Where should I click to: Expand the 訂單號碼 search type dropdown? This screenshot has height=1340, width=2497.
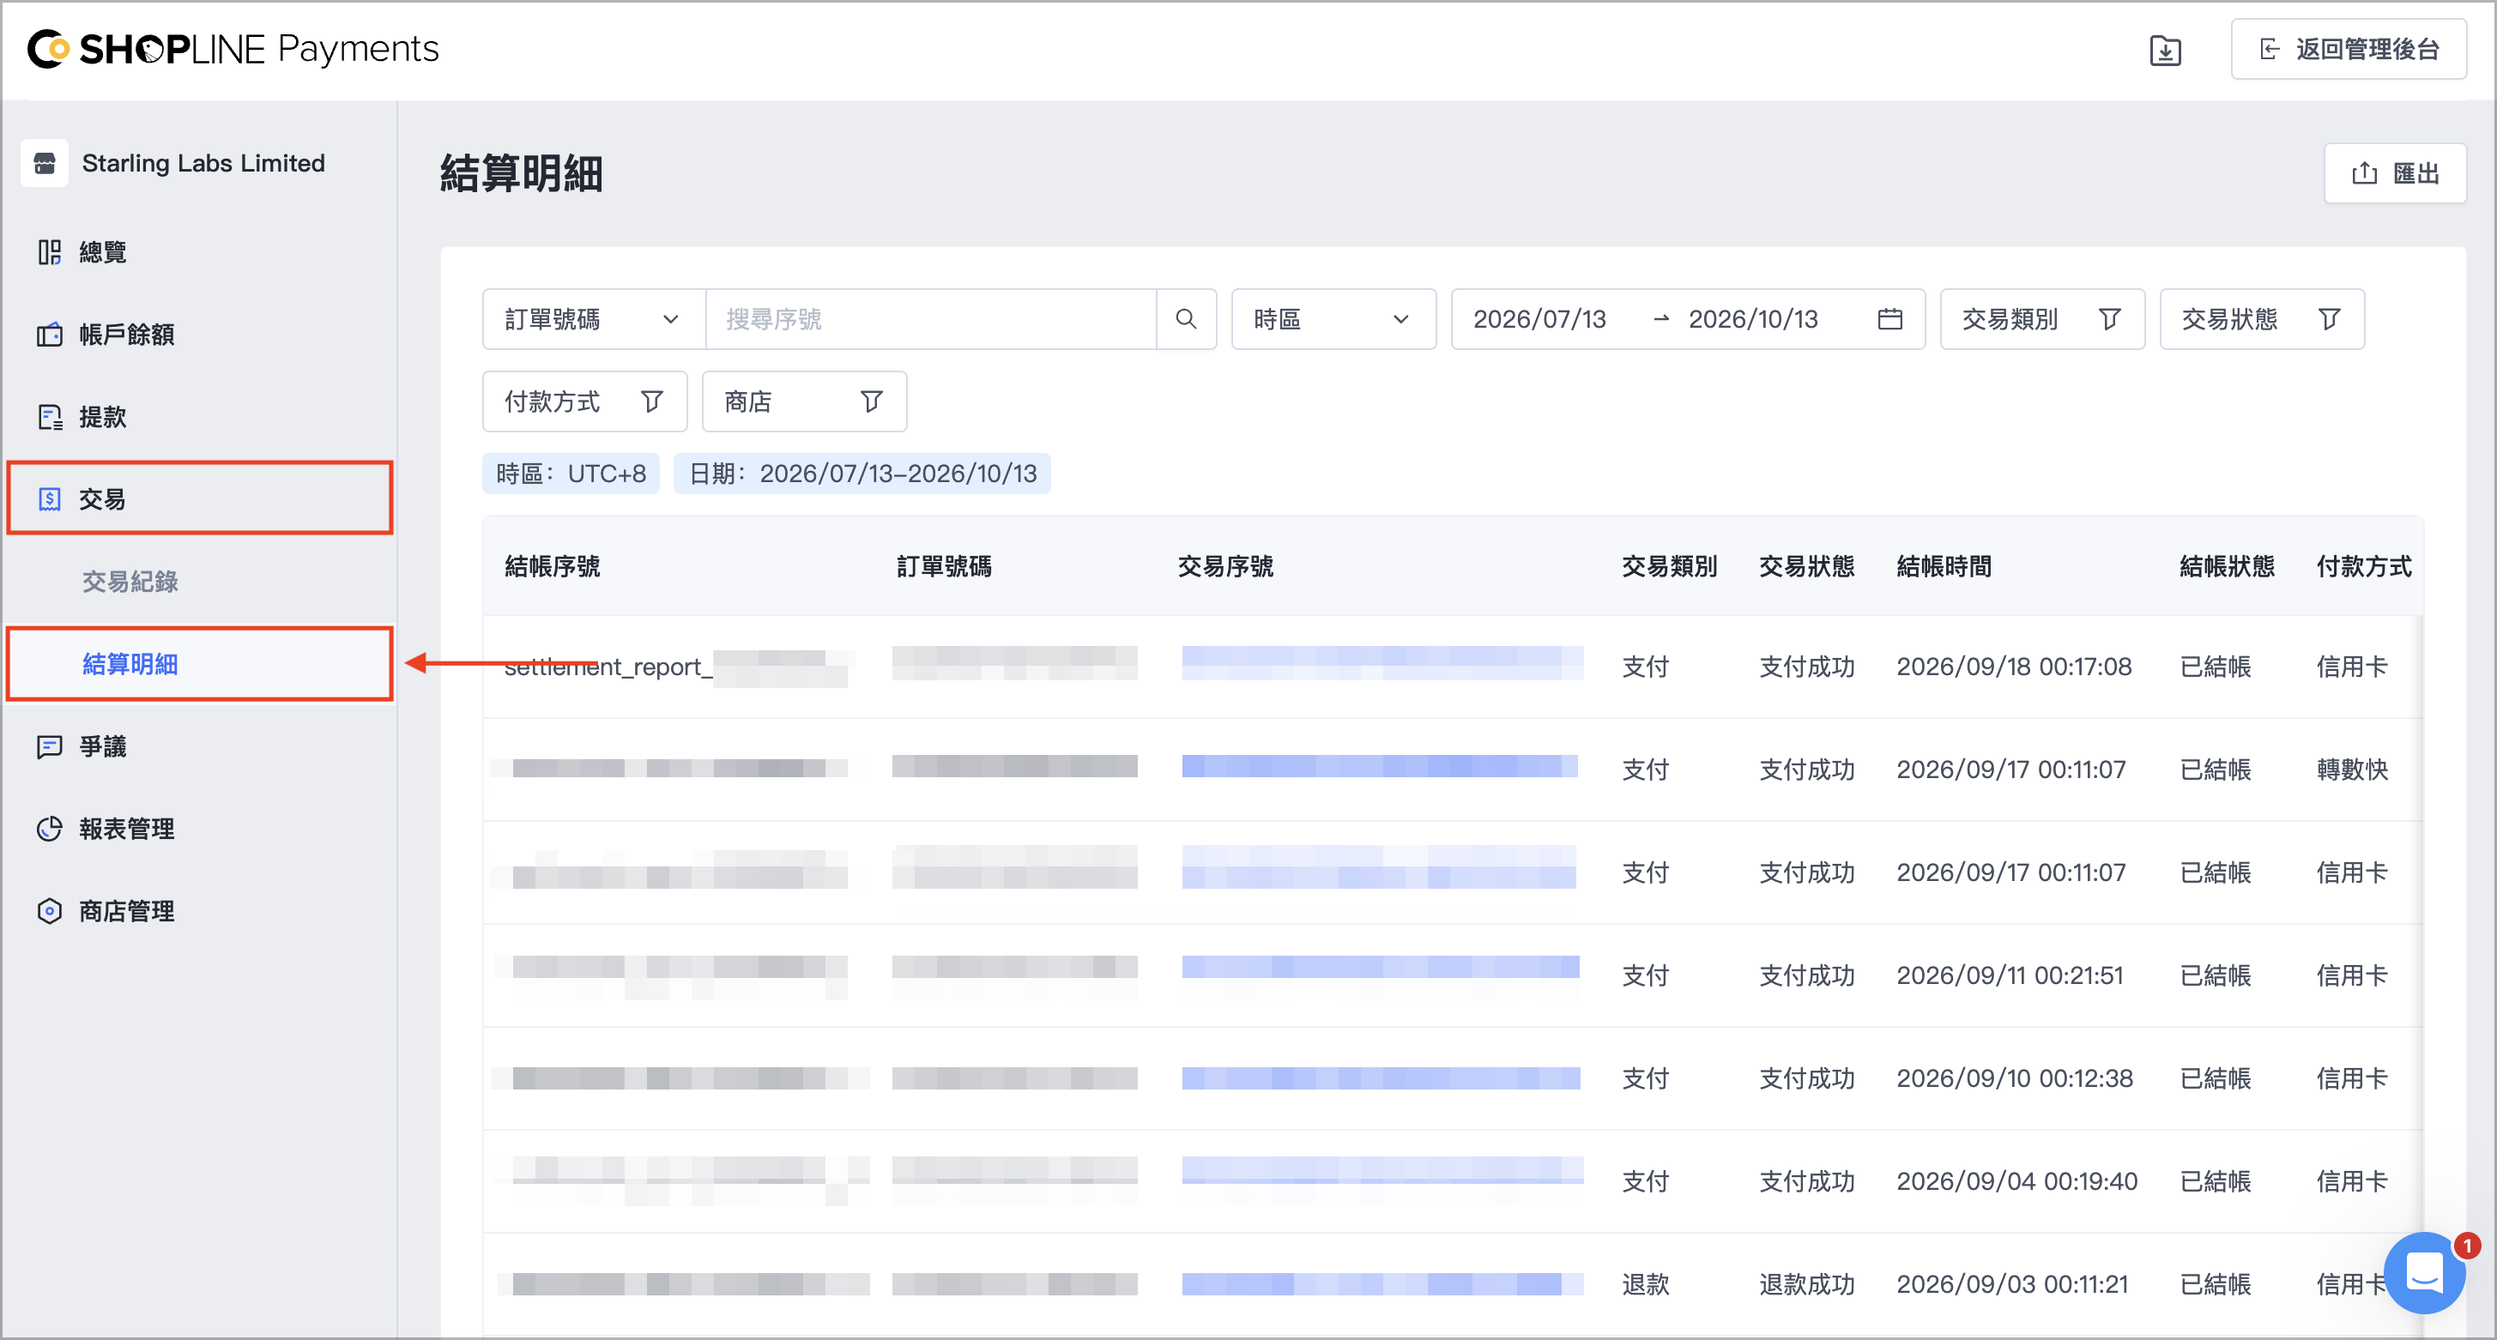(x=593, y=319)
